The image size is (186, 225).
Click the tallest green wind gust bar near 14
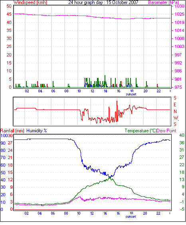pos(105,81)
